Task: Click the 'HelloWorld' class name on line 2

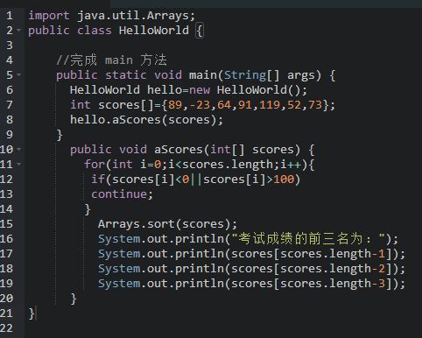Action: 154,30
